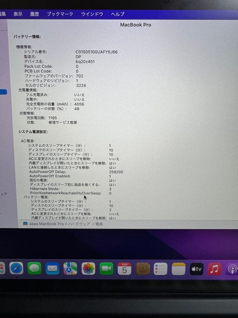Image resolution: width=238 pixels, height=318 pixels.
Task: Click the フル充電済み label
Action: [x=37, y=95]
